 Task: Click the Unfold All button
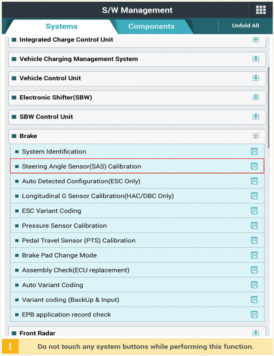[245, 26]
